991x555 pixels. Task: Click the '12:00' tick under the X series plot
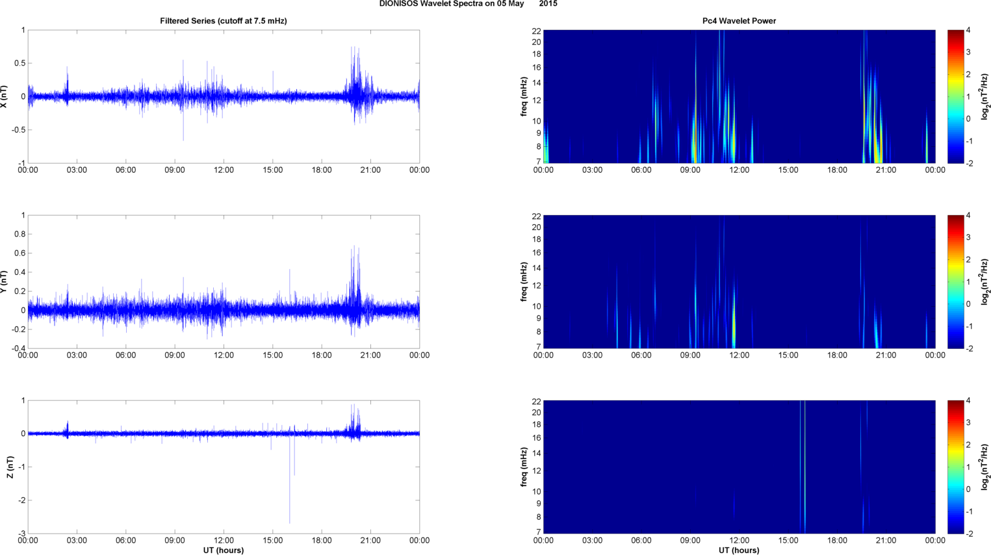(224, 170)
